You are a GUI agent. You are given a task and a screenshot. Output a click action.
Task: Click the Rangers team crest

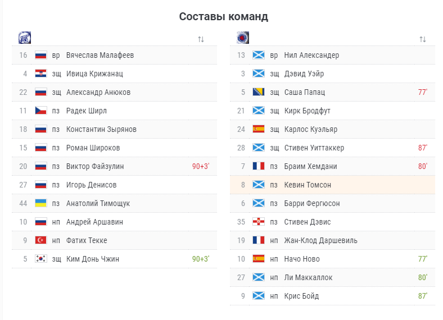click(243, 38)
